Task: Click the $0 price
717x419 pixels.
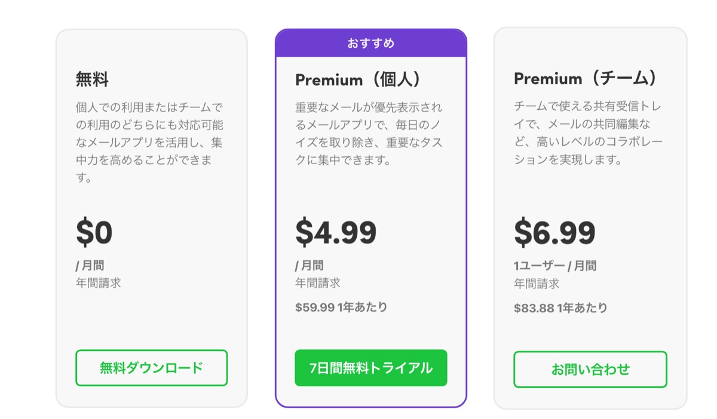Action: (94, 233)
